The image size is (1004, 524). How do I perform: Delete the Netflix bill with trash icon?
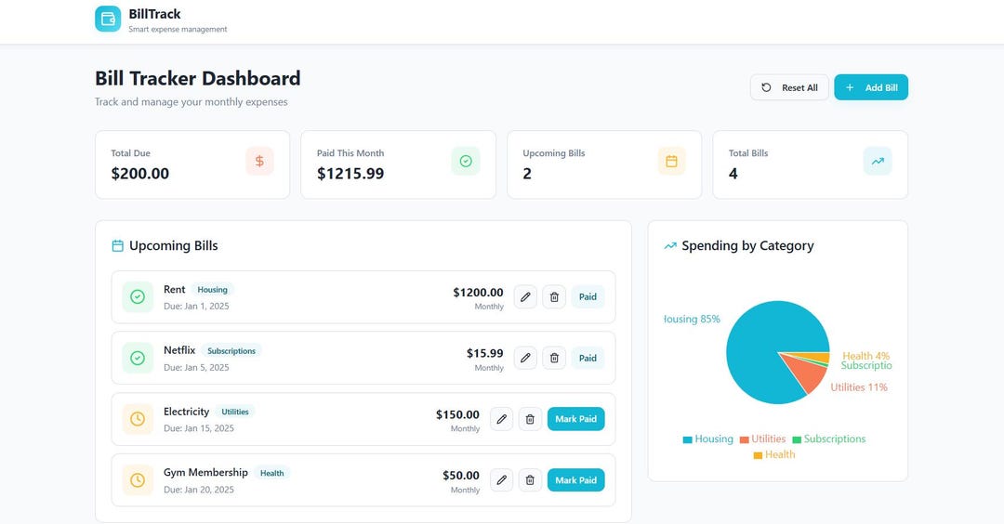click(554, 358)
